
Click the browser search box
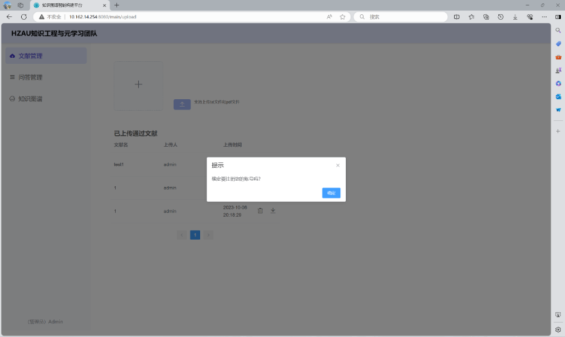[x=402, y=16]
